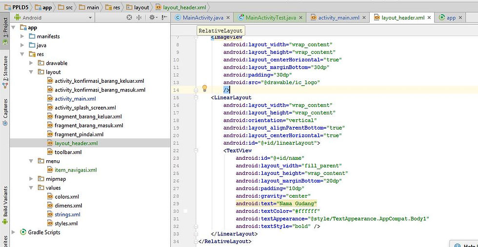
Task: Expand the Gradle Scripts node
Action: [x=13, y=232]
